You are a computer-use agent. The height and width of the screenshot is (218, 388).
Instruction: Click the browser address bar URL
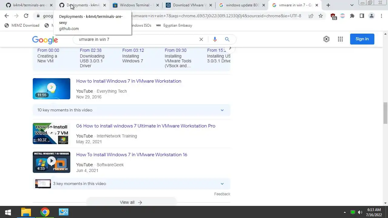point(217,16)
